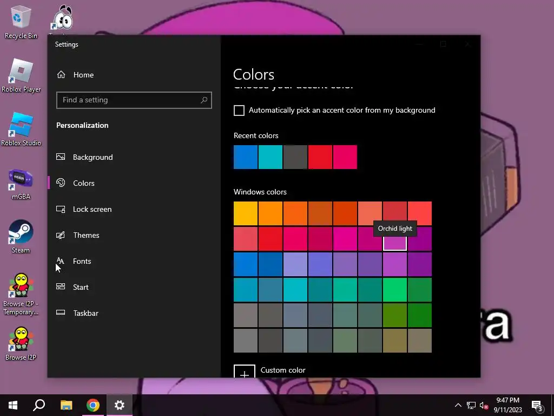
Task: Select the first gray swatch in fifth row
Action: click(x=246, y=315)
